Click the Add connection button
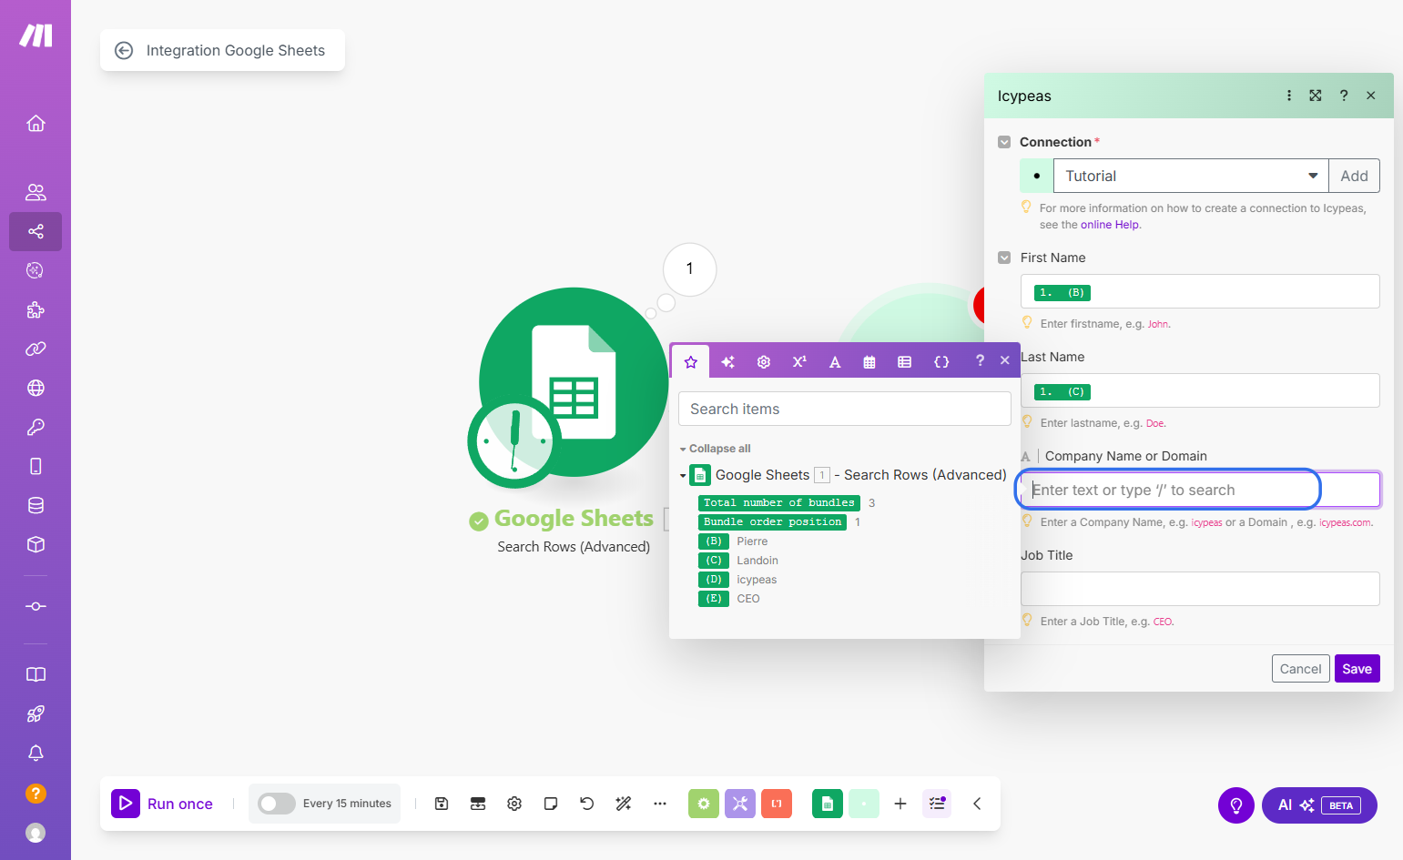1403x860 pixels. click(1354, 176)
